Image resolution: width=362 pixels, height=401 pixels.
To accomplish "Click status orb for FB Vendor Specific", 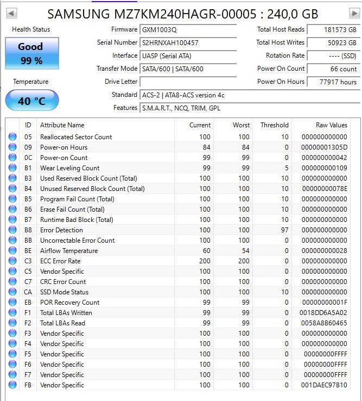I will click(12, 385).
